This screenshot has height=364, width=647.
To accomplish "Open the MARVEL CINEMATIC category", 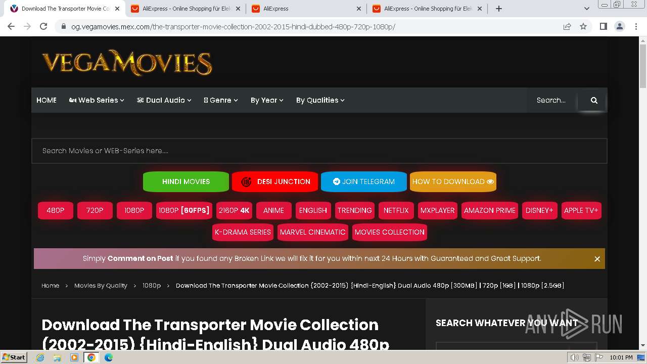I will click(313, 232).
